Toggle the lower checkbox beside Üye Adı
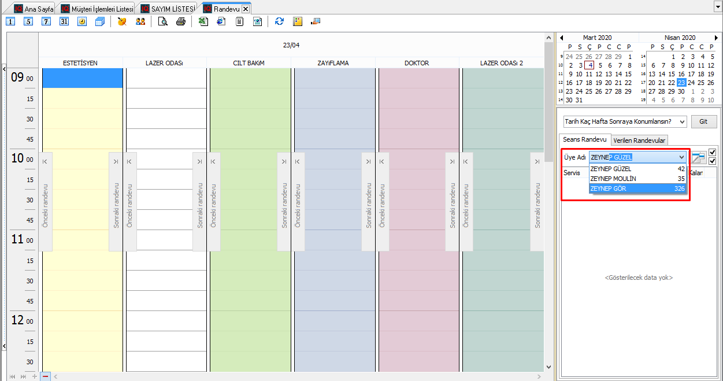Screen dimensions: 723x381 pyautogui.click(x=712, y=161)
